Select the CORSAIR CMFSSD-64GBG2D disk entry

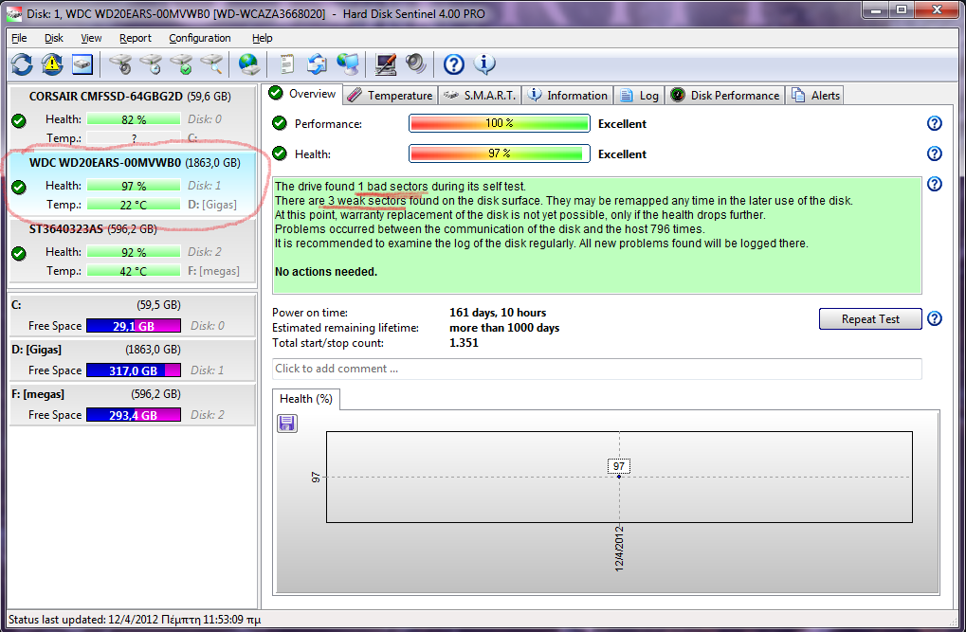133,117
